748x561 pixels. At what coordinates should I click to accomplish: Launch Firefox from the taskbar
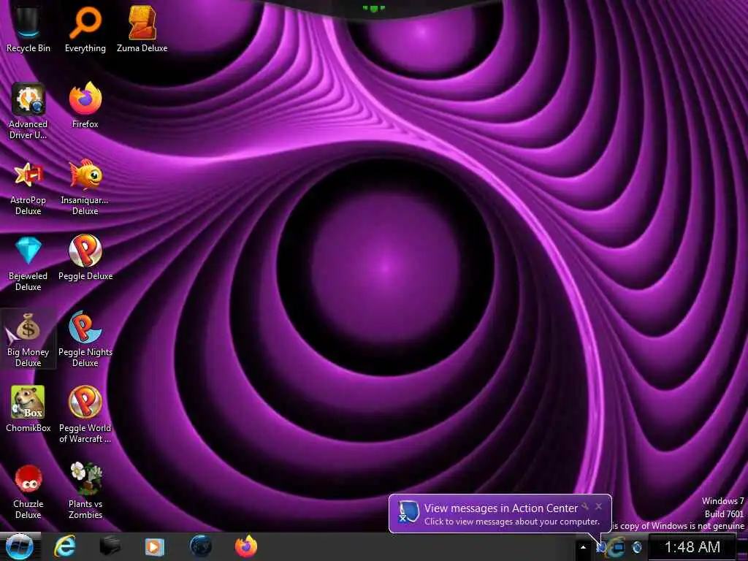click(x=246, y=546)
